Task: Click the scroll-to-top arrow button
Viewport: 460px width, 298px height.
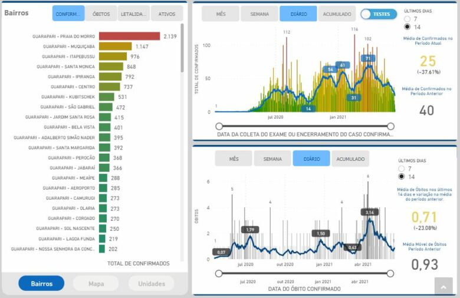Action: (443, 286)
